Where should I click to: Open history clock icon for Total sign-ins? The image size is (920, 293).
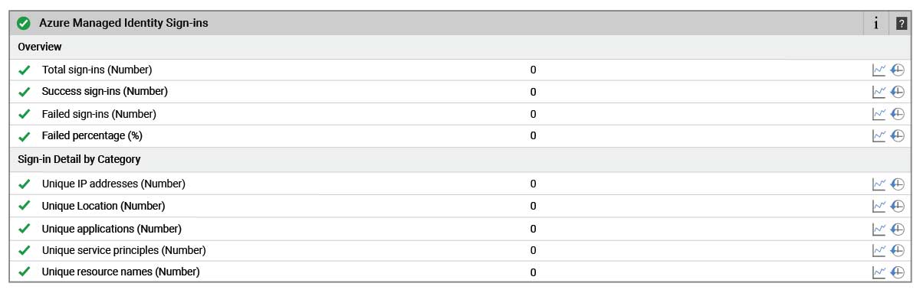point(898,70)
